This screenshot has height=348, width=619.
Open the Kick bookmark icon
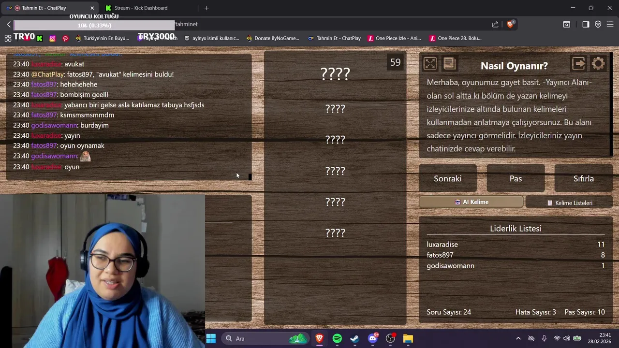click(x=40, y=38)
